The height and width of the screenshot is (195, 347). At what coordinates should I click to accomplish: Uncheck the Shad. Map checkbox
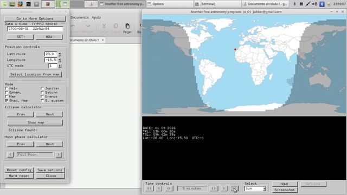(7, 101)
